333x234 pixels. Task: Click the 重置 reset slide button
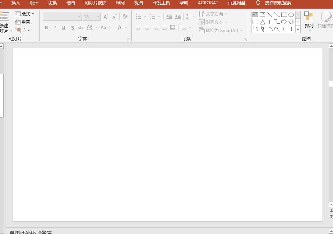point(23,22)
